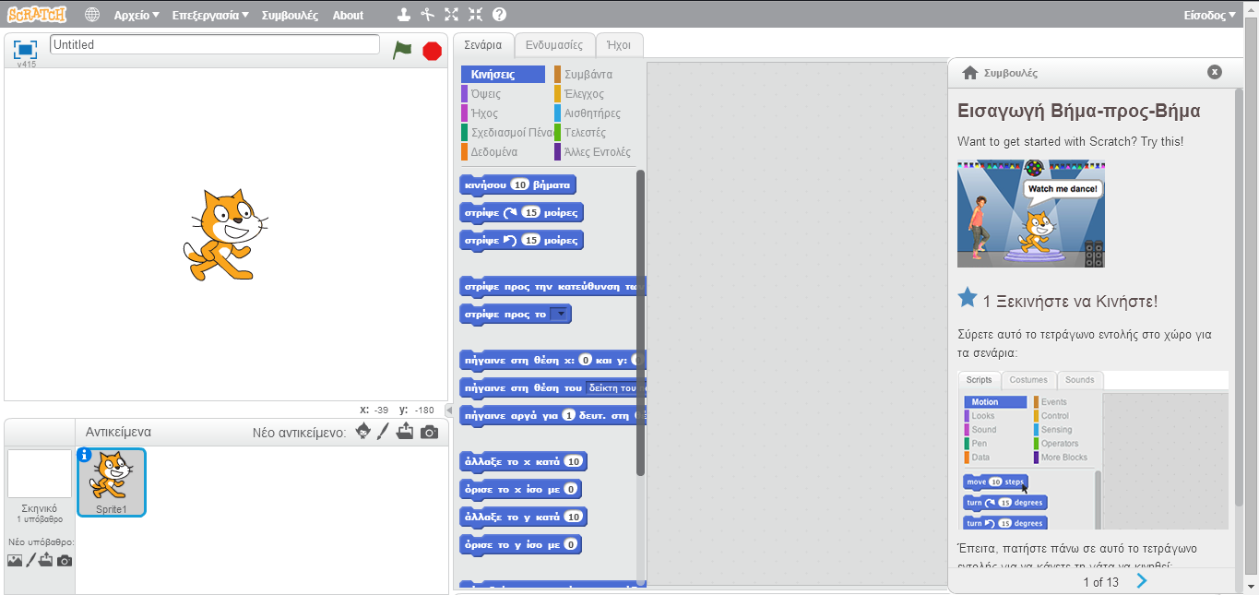Click the block help question mark icon
1259x595 pixels.
499,15
